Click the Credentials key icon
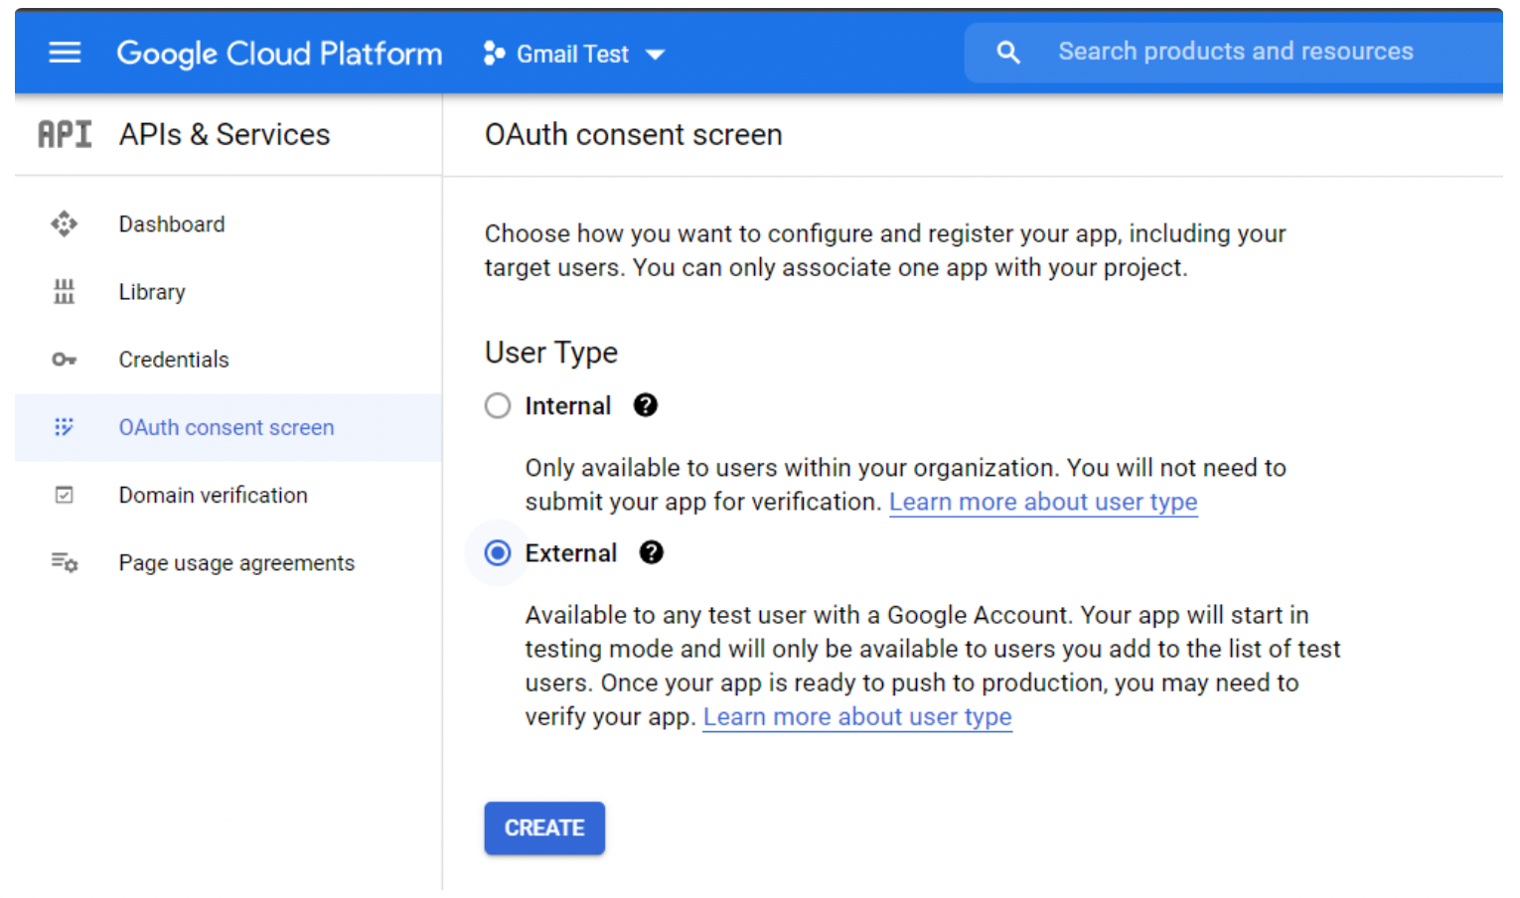Screen dimensions: 1520x898 tap(65, 360)
